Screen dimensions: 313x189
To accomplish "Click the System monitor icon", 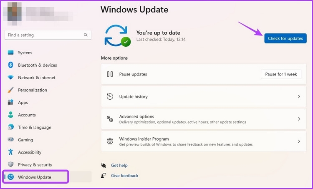I will coord(10,53).
